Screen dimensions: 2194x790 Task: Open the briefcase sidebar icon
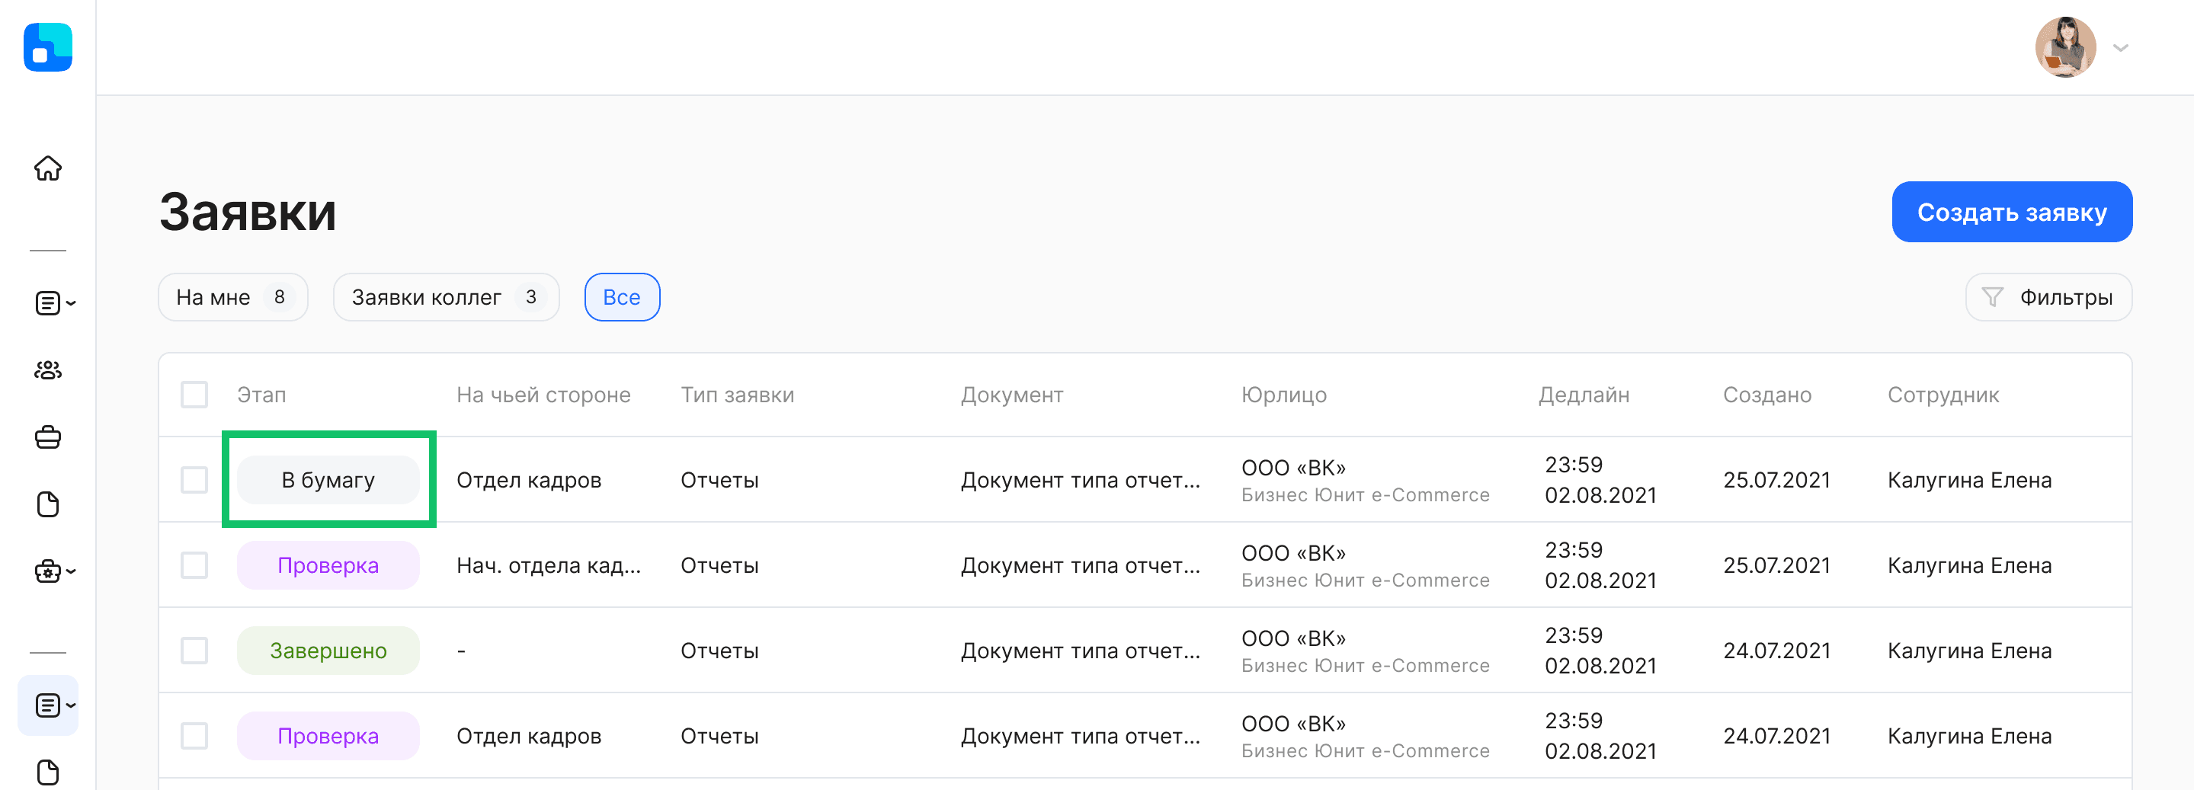[x=48, y=437]
